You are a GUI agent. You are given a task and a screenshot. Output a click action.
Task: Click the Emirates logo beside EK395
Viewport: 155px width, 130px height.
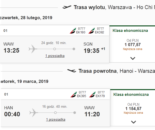coord(74,94)
